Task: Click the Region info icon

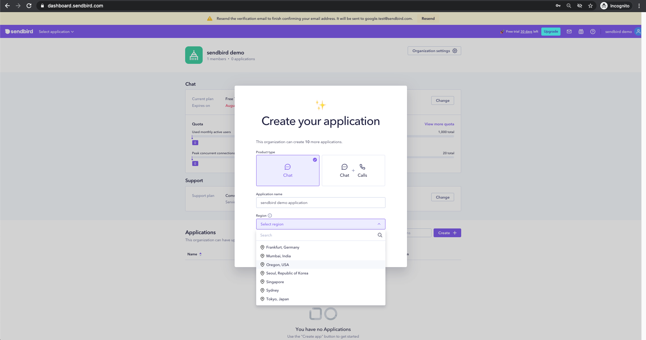Action: (x=270, y=216)
